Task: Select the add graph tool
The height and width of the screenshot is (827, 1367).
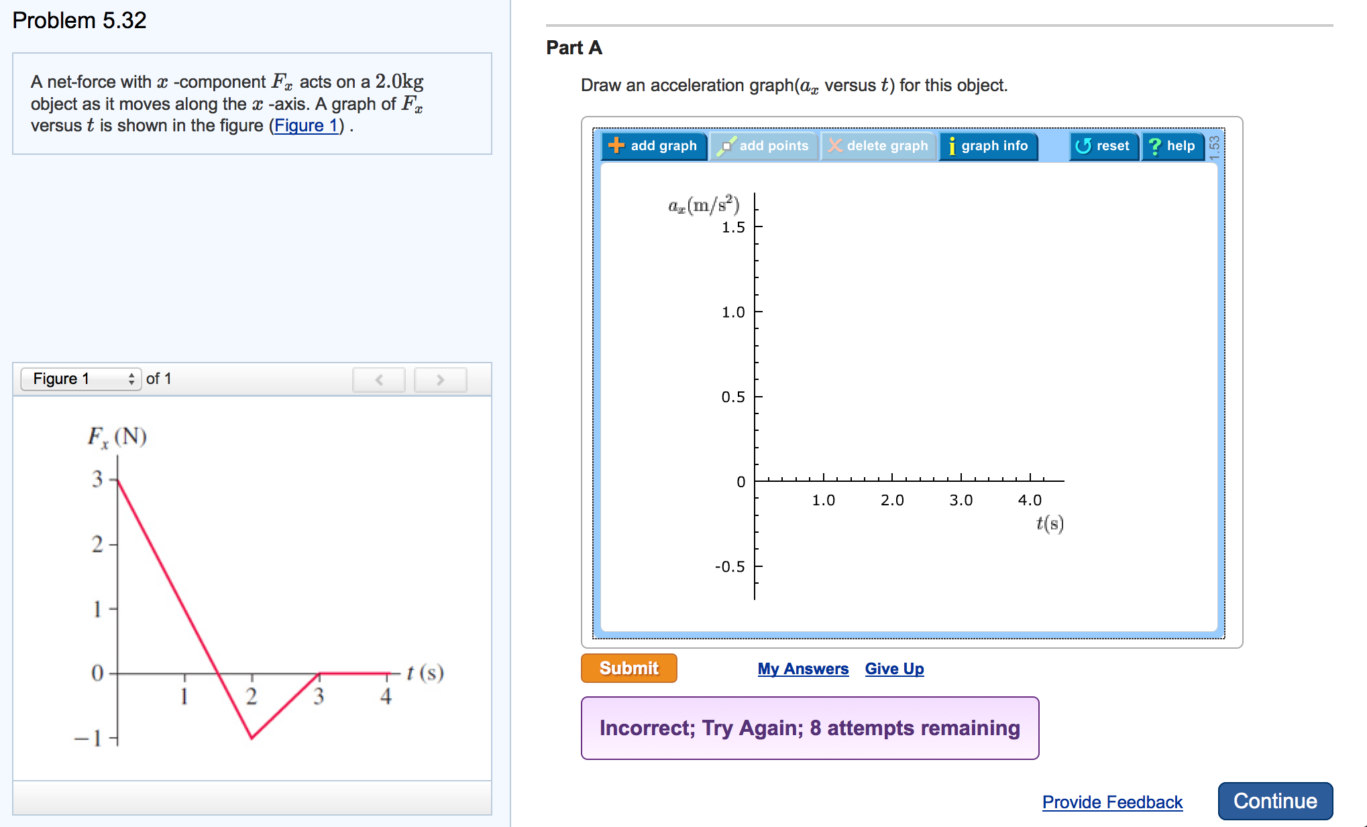Action: click(654, 146)
